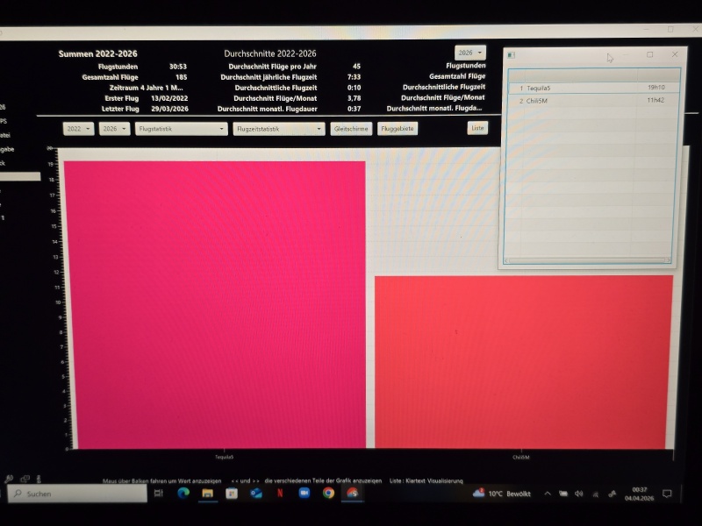Viewport: 702px width, 526px height.
Task: Open Google Chrome from the taskbar
Action: [328, 494]
